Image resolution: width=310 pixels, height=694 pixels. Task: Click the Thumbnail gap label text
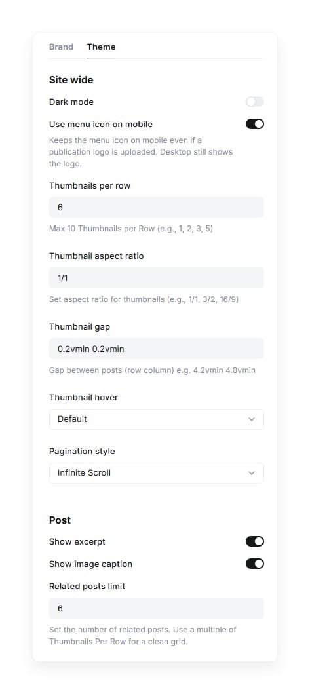point(80,326)
